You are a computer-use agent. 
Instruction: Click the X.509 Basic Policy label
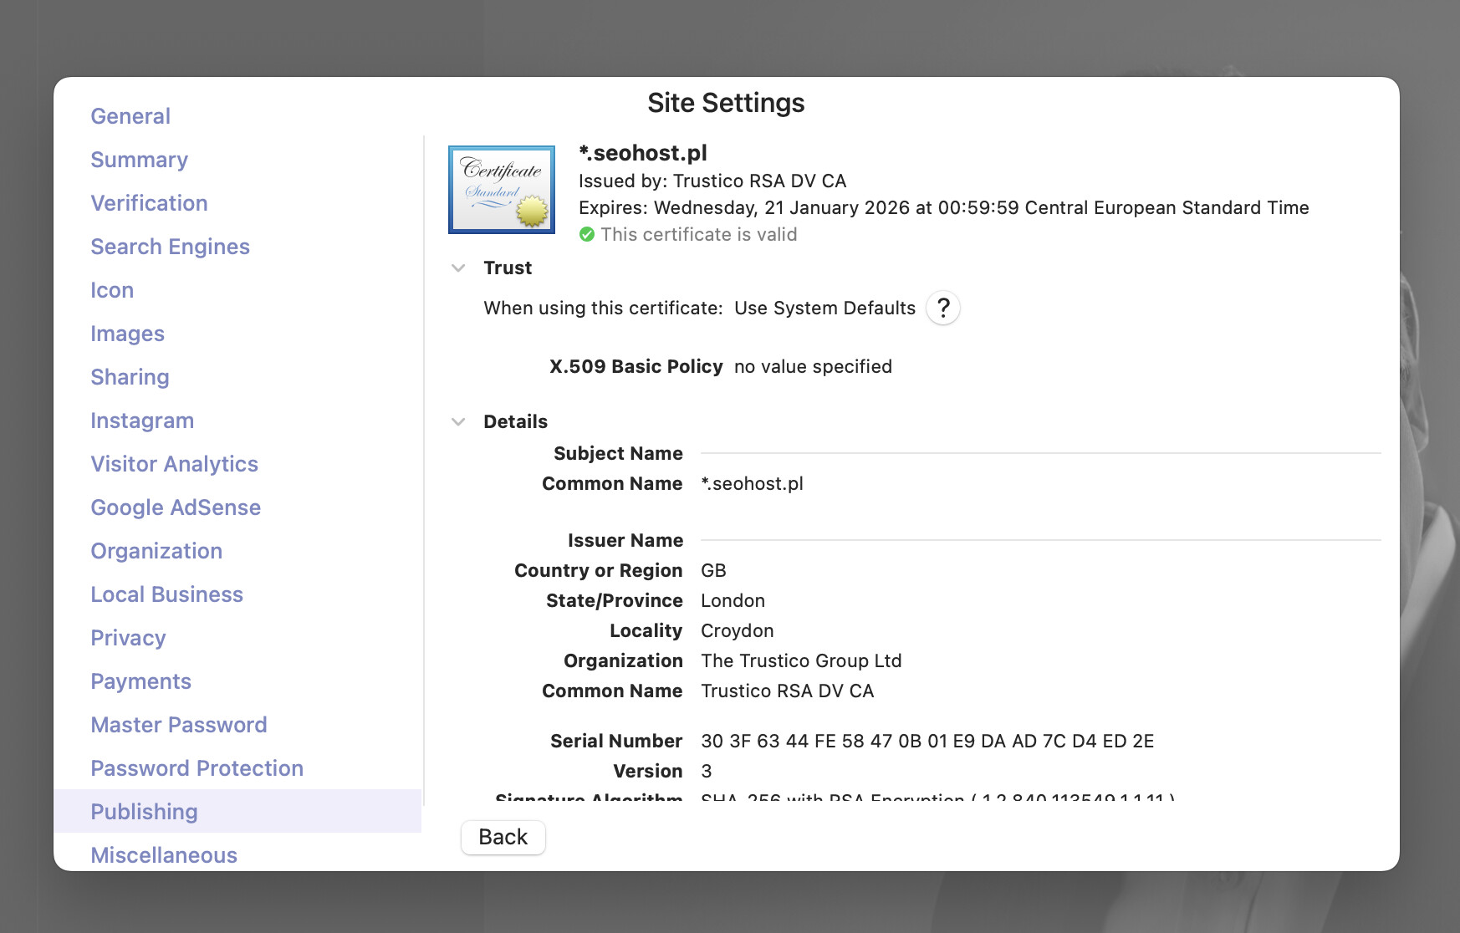click(636, 367)
